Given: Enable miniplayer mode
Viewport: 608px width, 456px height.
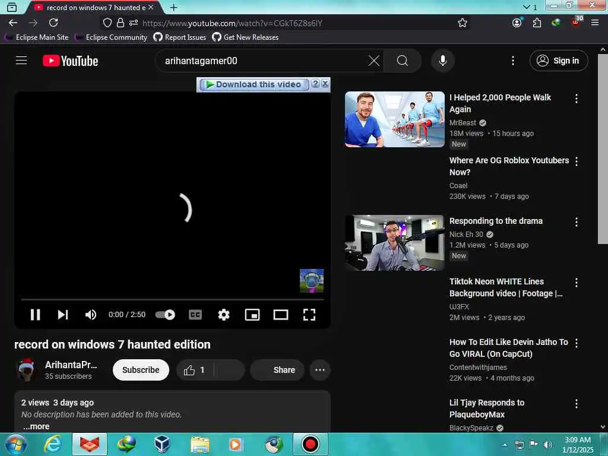Looking at the screenshot, I should pos(252,315).
